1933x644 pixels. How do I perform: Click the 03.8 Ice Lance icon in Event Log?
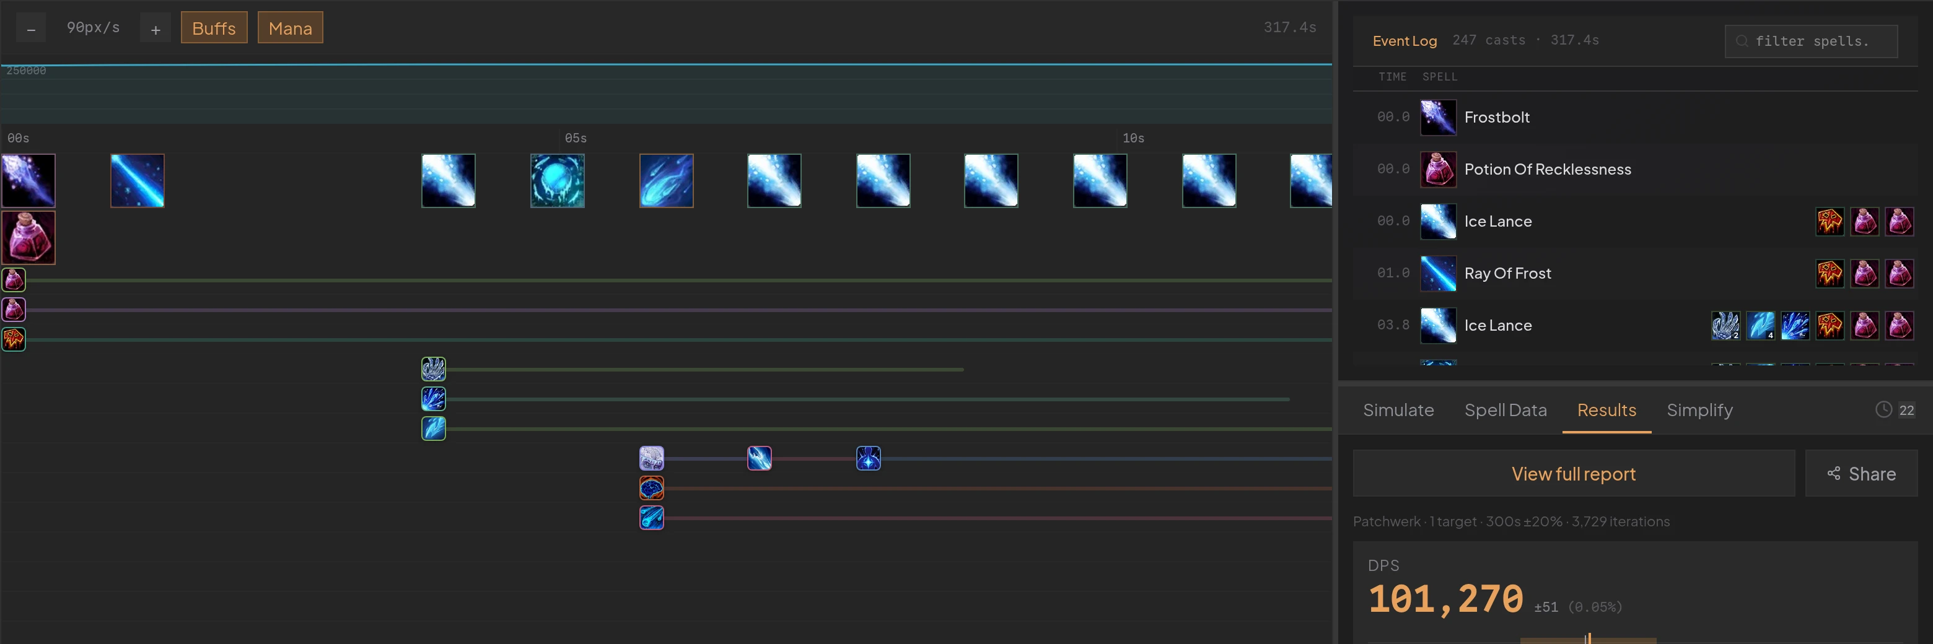click(1439, 325)
